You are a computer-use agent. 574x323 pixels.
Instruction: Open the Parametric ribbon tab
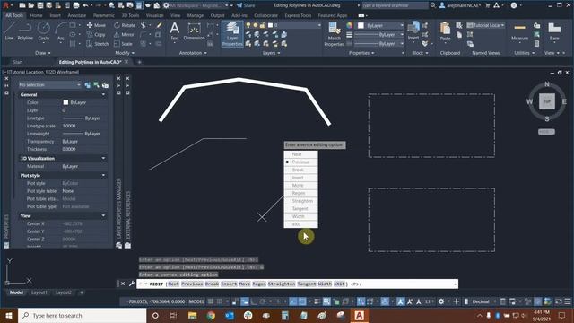click(x=104, y=16)
